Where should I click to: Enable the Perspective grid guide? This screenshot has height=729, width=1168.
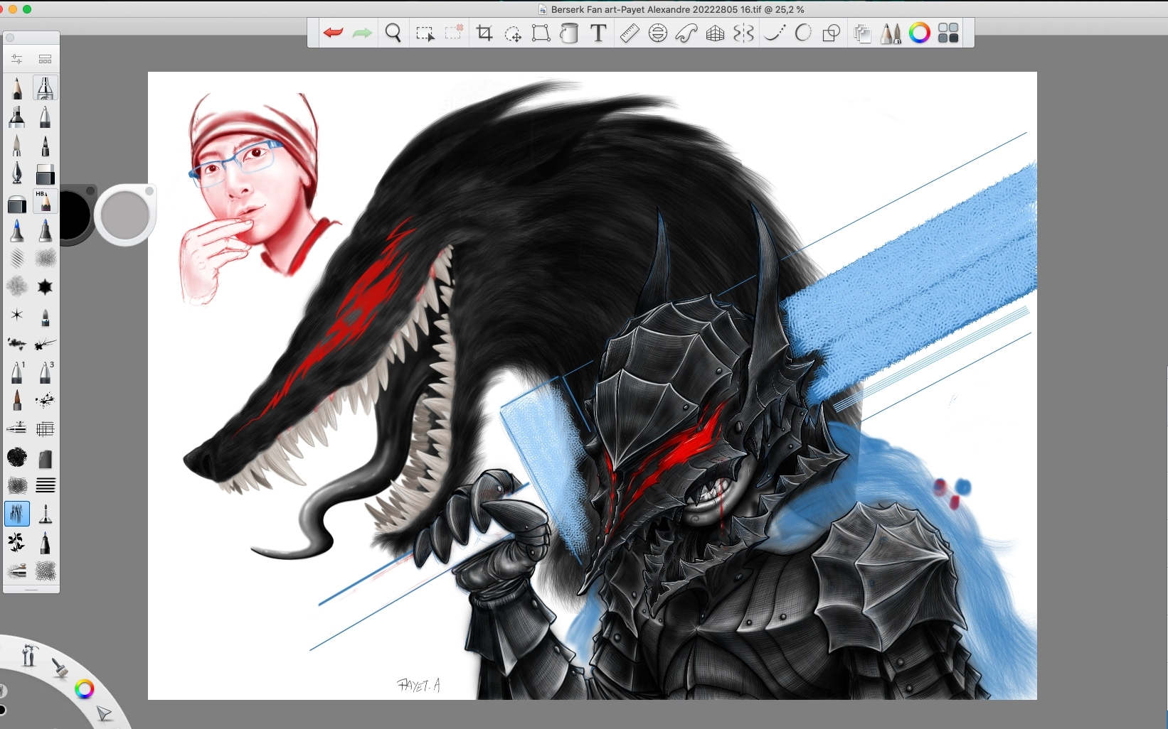pyautogui.click(x=715, y=33)
